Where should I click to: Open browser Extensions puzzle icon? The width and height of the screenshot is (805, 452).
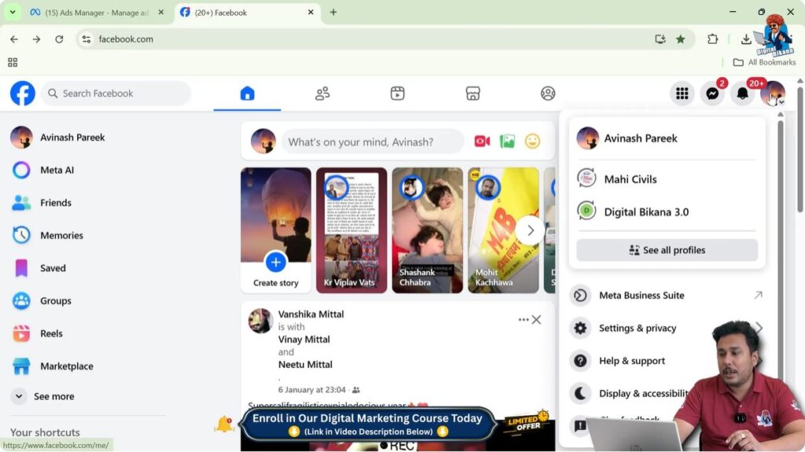pos(712,39)
